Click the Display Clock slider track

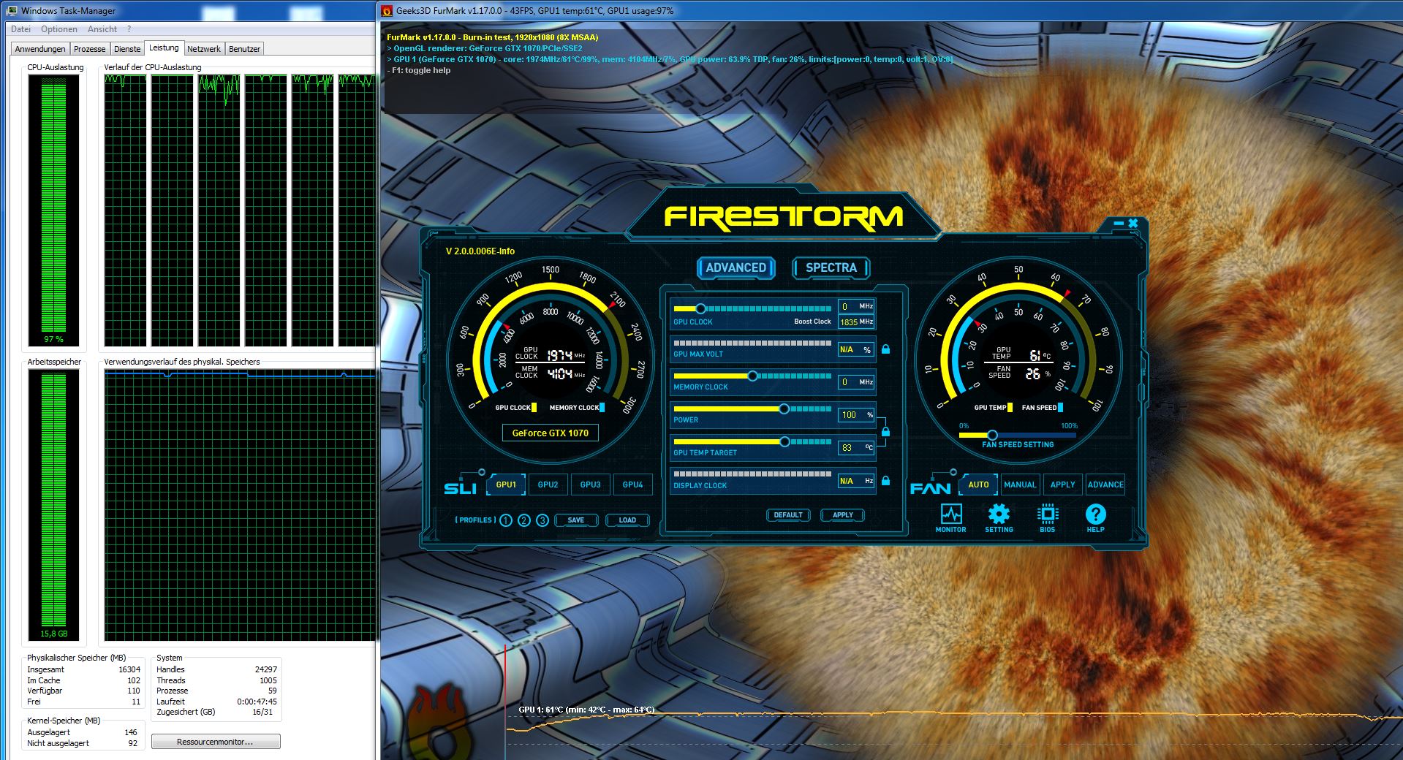(752, 474)
